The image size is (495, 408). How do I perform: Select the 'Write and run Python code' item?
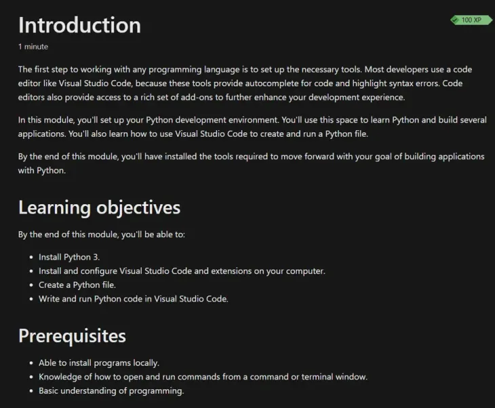[x=133, y=298]
